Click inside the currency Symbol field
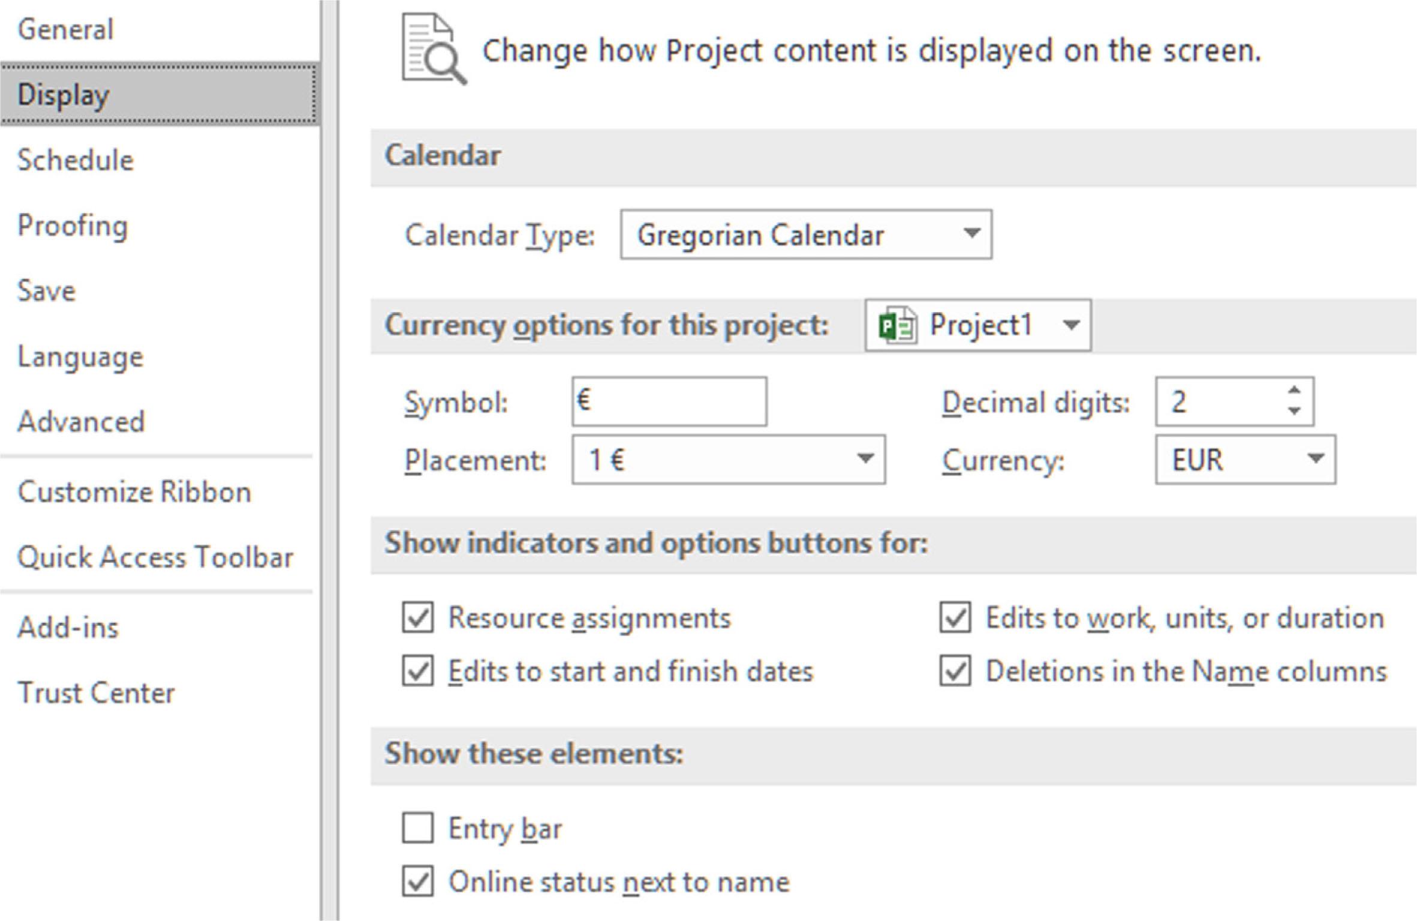Image resolution: width=1417 pixels, height=921 pixels. (669, 401)
